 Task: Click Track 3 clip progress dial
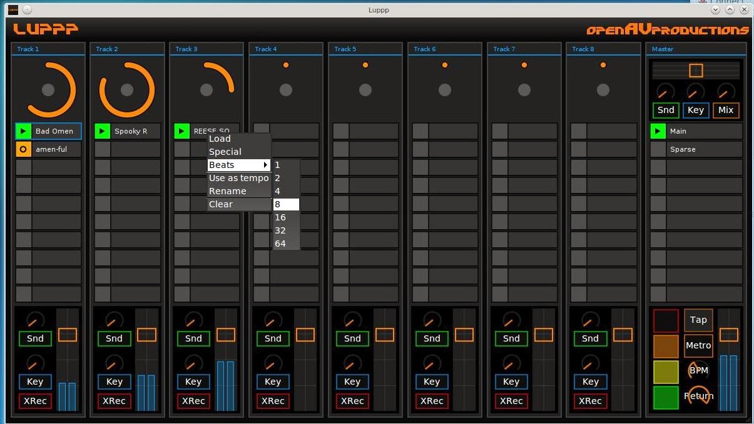point(206,90)
